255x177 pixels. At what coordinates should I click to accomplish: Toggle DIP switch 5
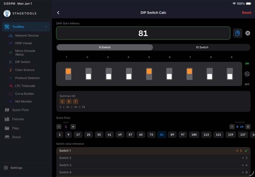149,74
